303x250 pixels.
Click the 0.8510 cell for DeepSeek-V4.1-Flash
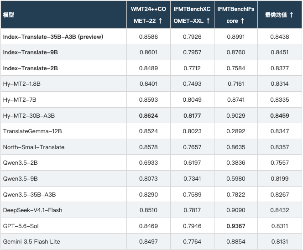148,210
